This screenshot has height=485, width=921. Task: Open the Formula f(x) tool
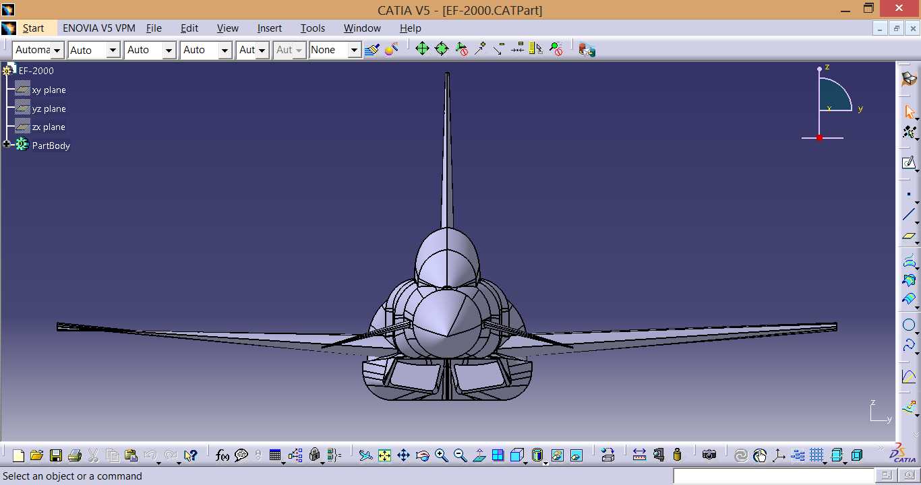point(222,456)
